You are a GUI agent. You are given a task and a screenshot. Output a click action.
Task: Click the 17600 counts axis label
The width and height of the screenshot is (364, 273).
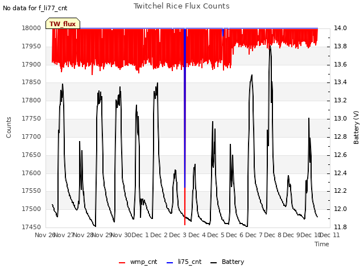point(31,173)
